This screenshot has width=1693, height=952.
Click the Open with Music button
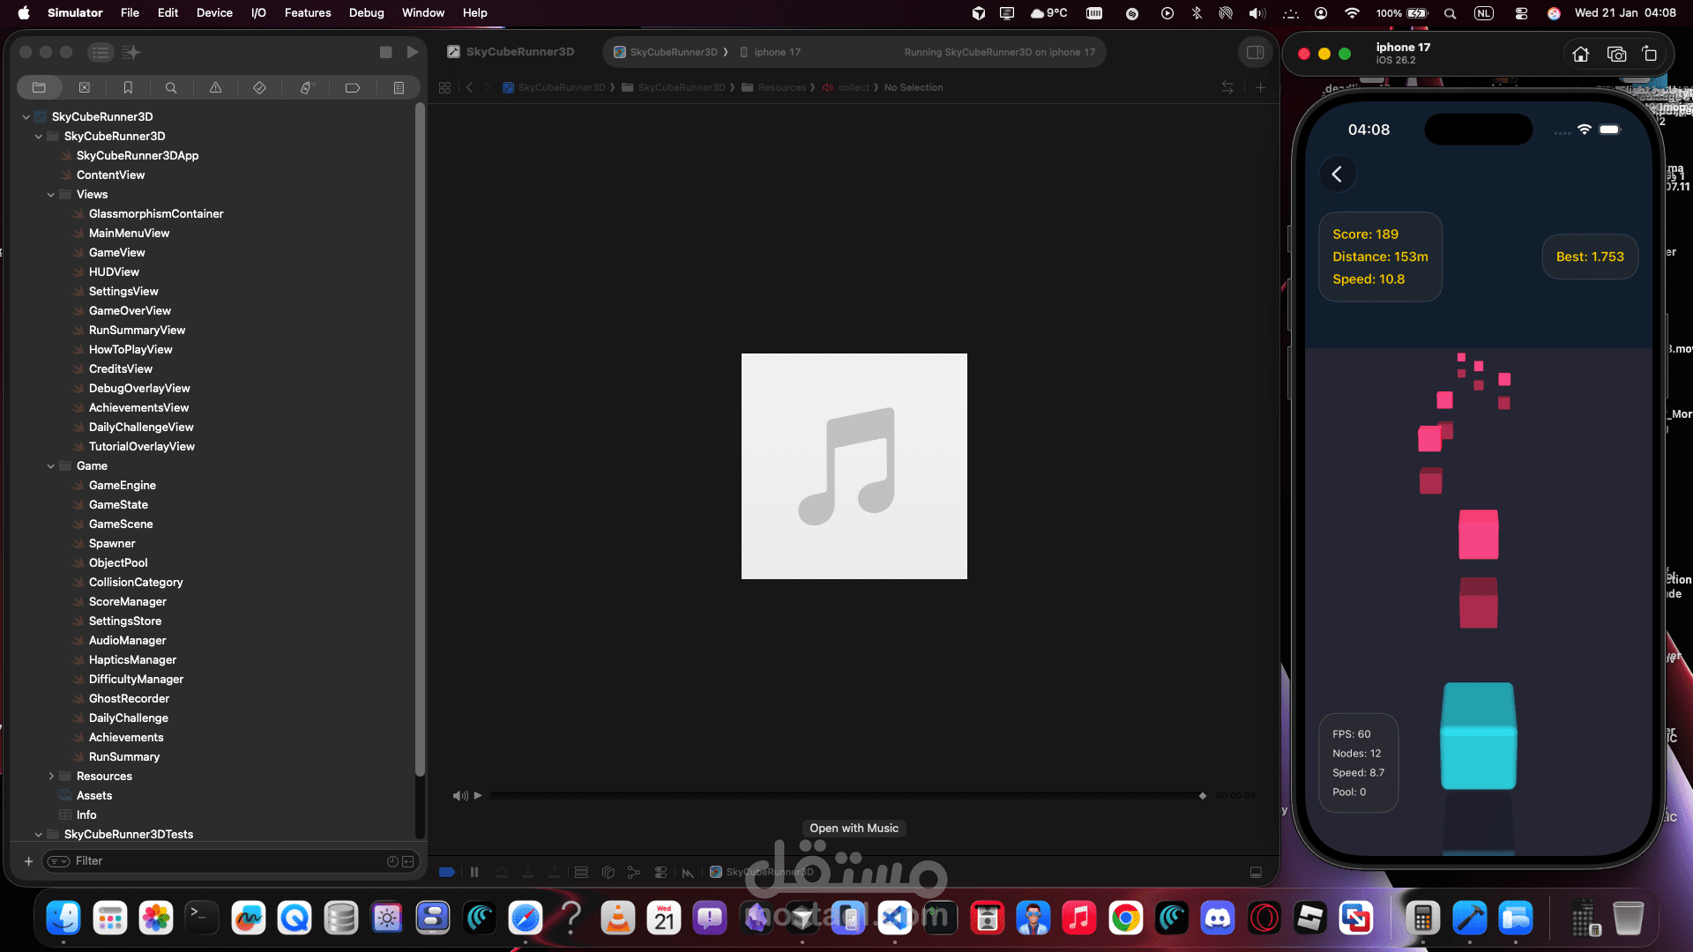pos(854,829)
